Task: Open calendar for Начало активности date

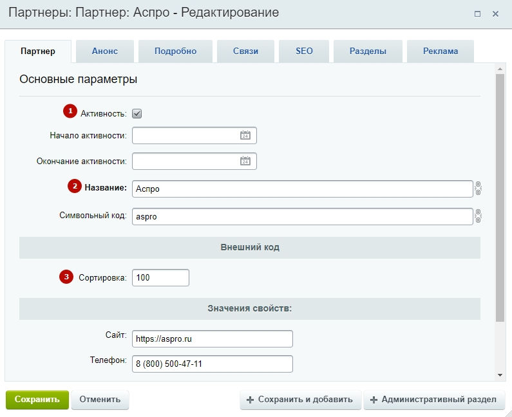Action: [245, 135]
